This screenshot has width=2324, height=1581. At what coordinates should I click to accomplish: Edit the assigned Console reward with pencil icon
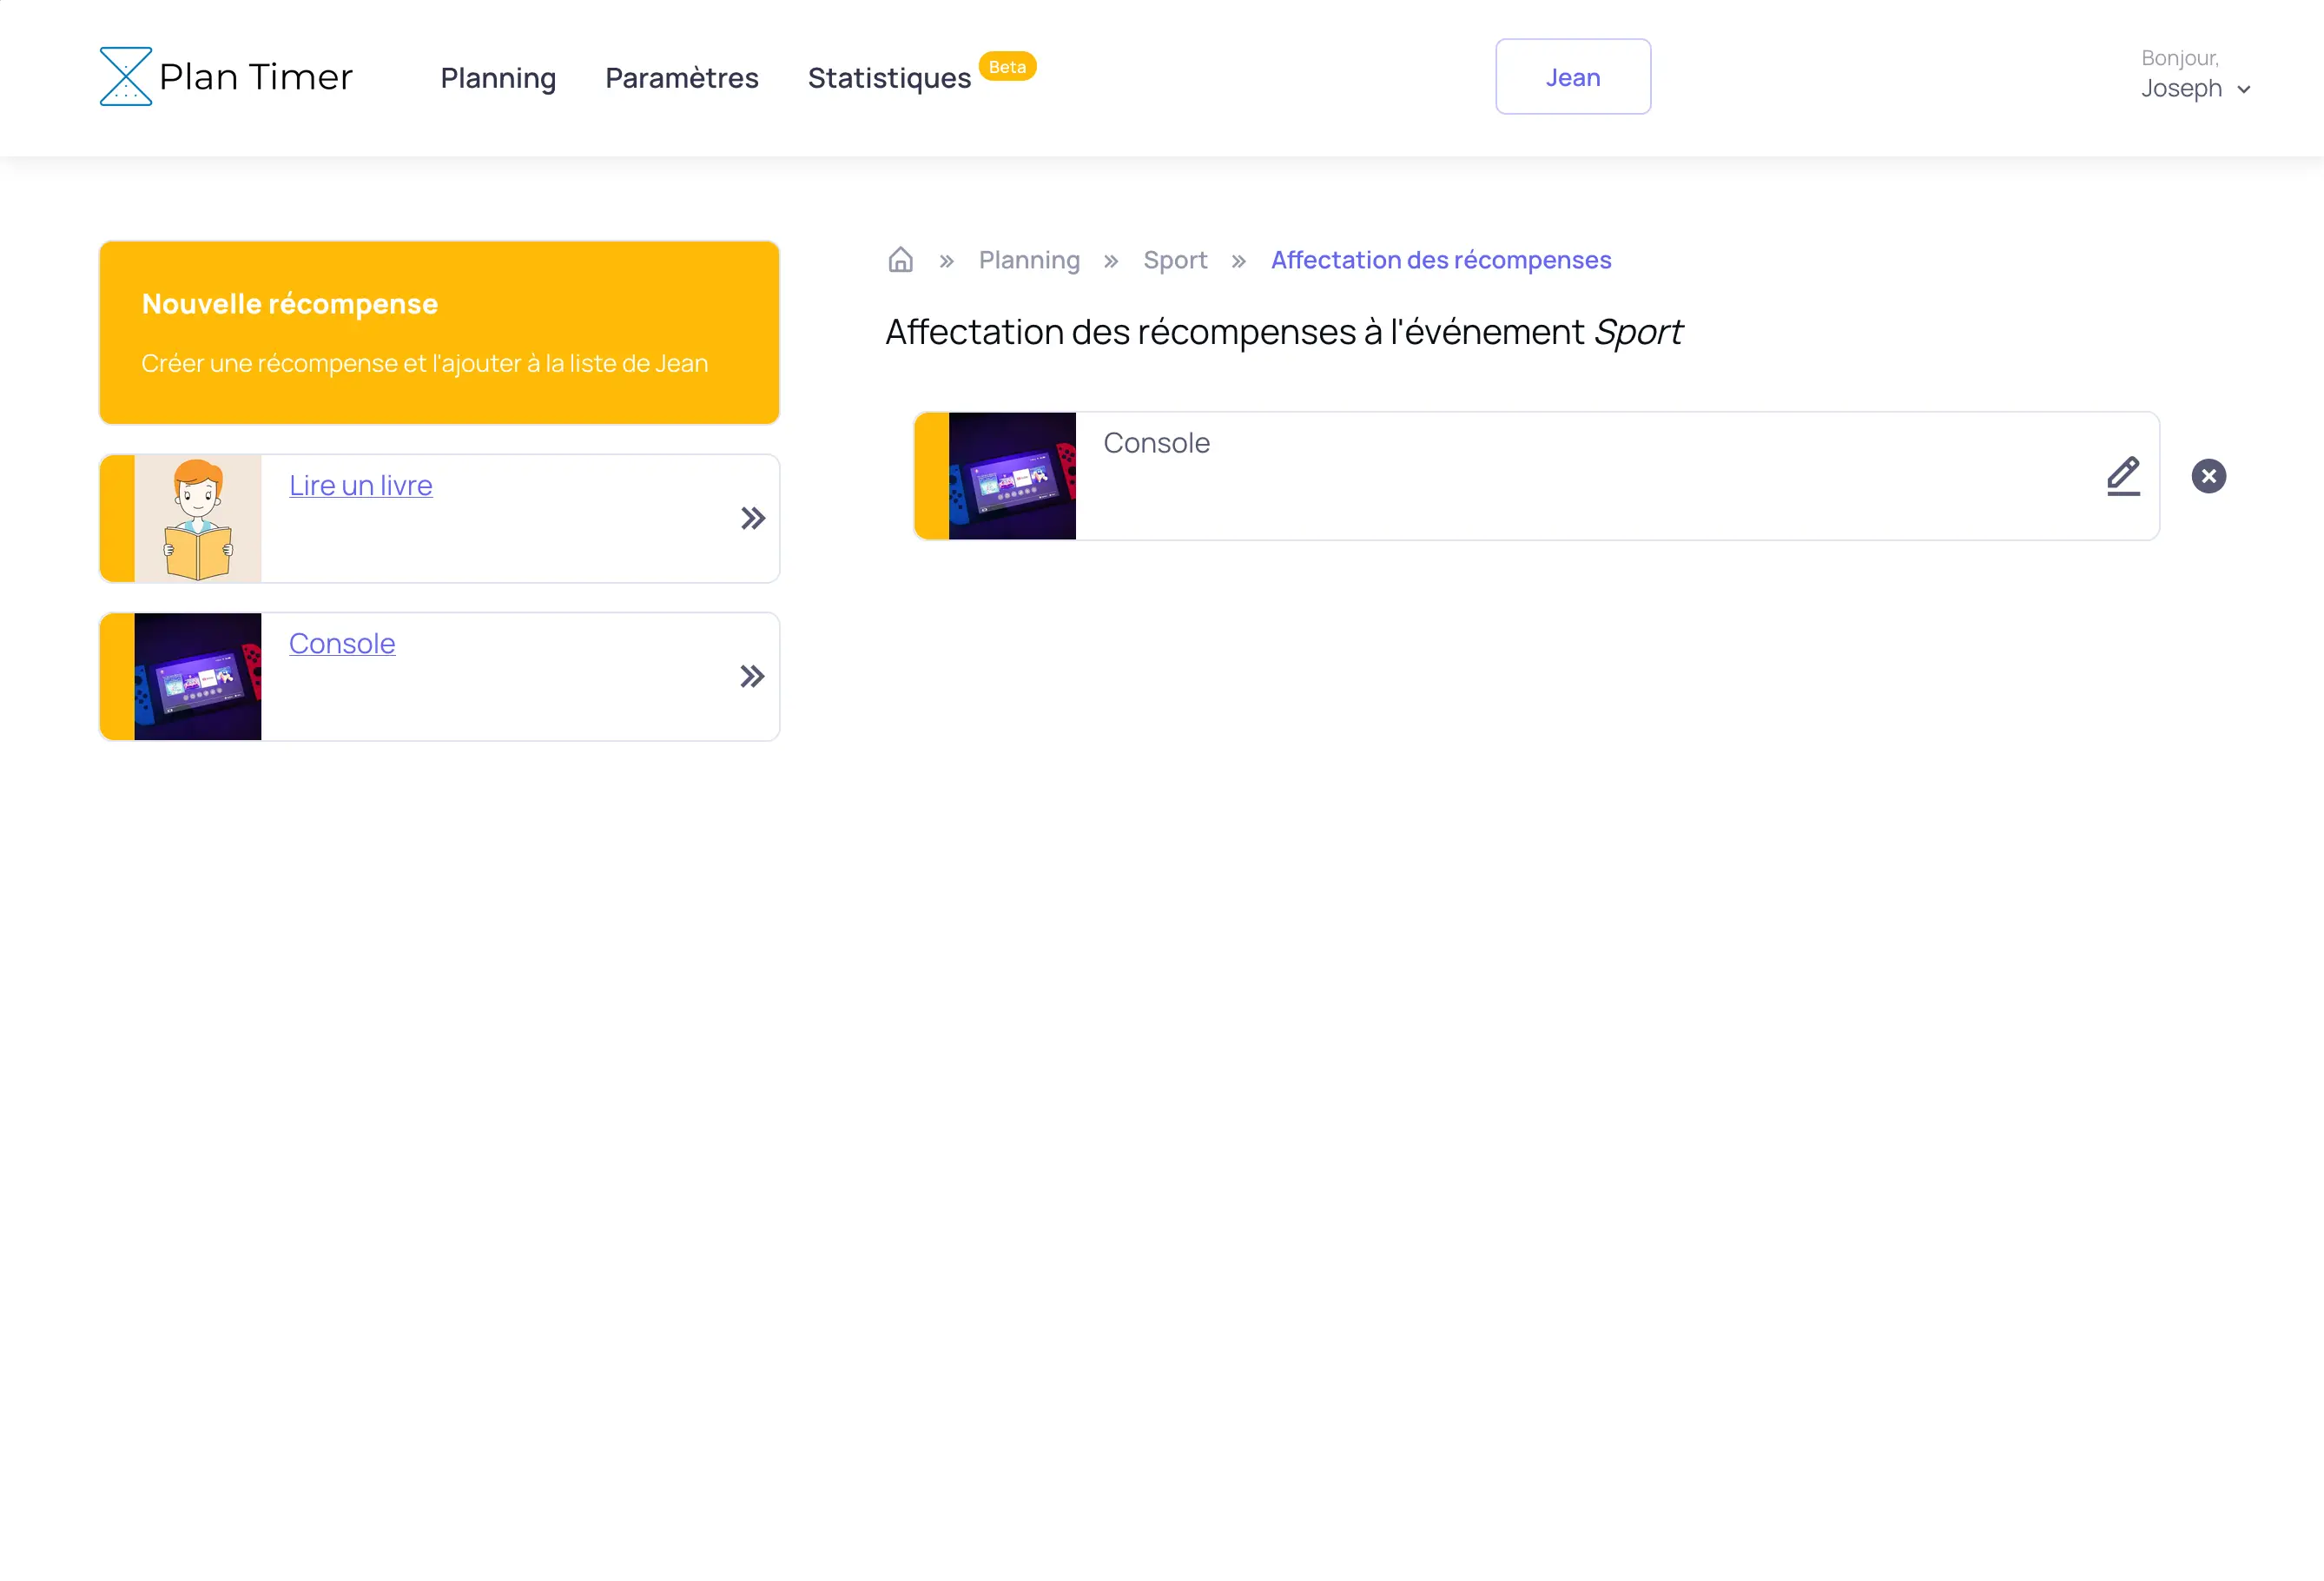point(2122,476)
